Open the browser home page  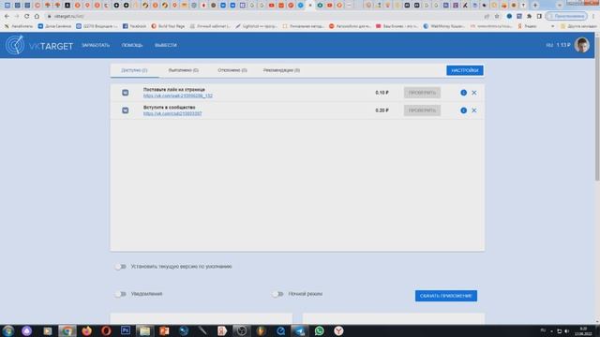pos(37,16)
